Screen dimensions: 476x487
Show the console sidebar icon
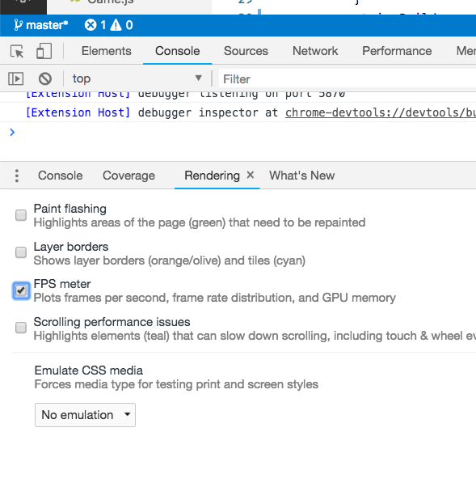coord(15,78)
